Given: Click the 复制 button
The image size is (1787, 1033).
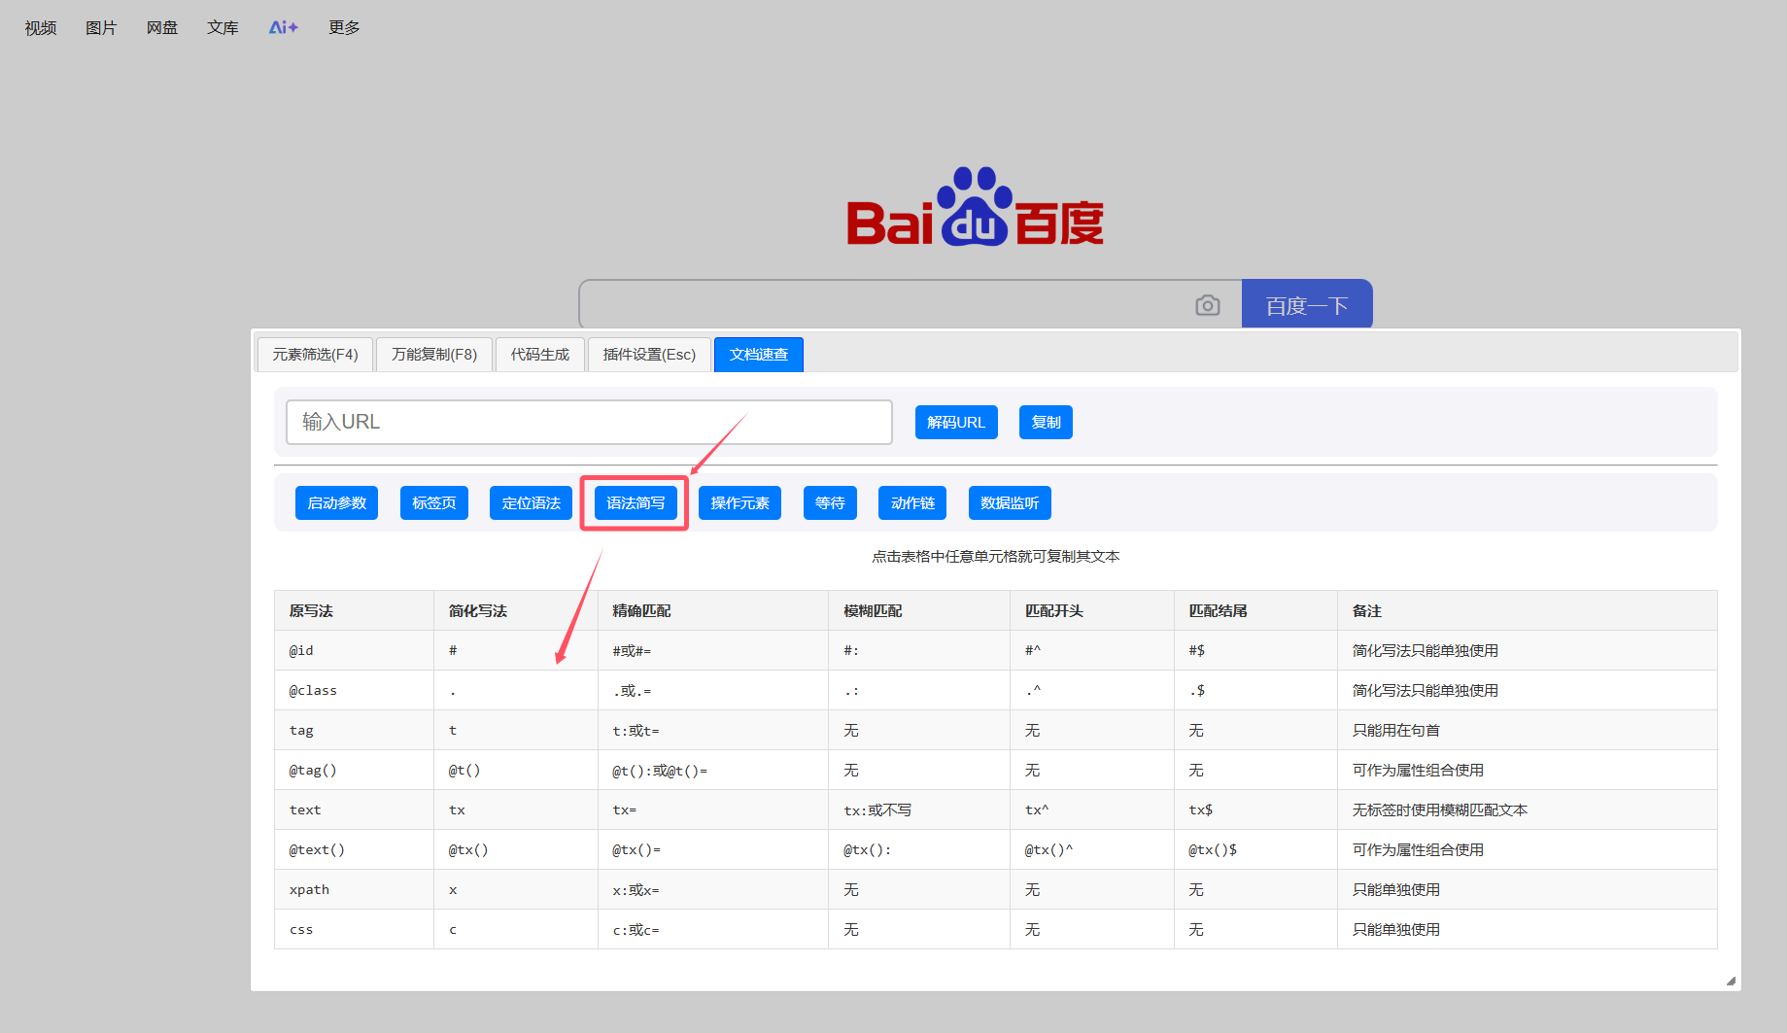Looking at the screenshot, I should tap(1046, 422).
